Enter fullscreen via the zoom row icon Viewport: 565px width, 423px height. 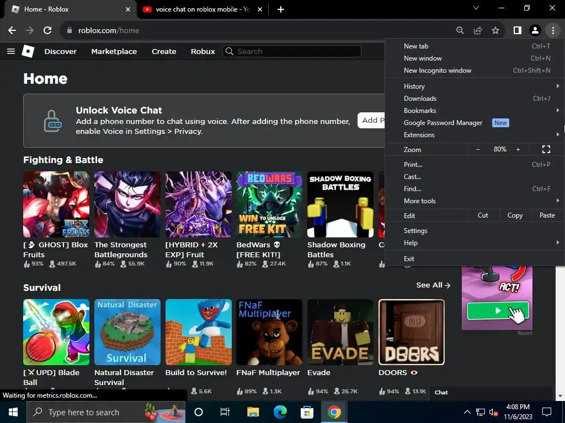(546, 149)
